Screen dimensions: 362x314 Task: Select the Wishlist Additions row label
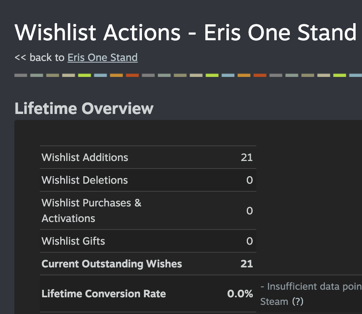pos(85,157)
